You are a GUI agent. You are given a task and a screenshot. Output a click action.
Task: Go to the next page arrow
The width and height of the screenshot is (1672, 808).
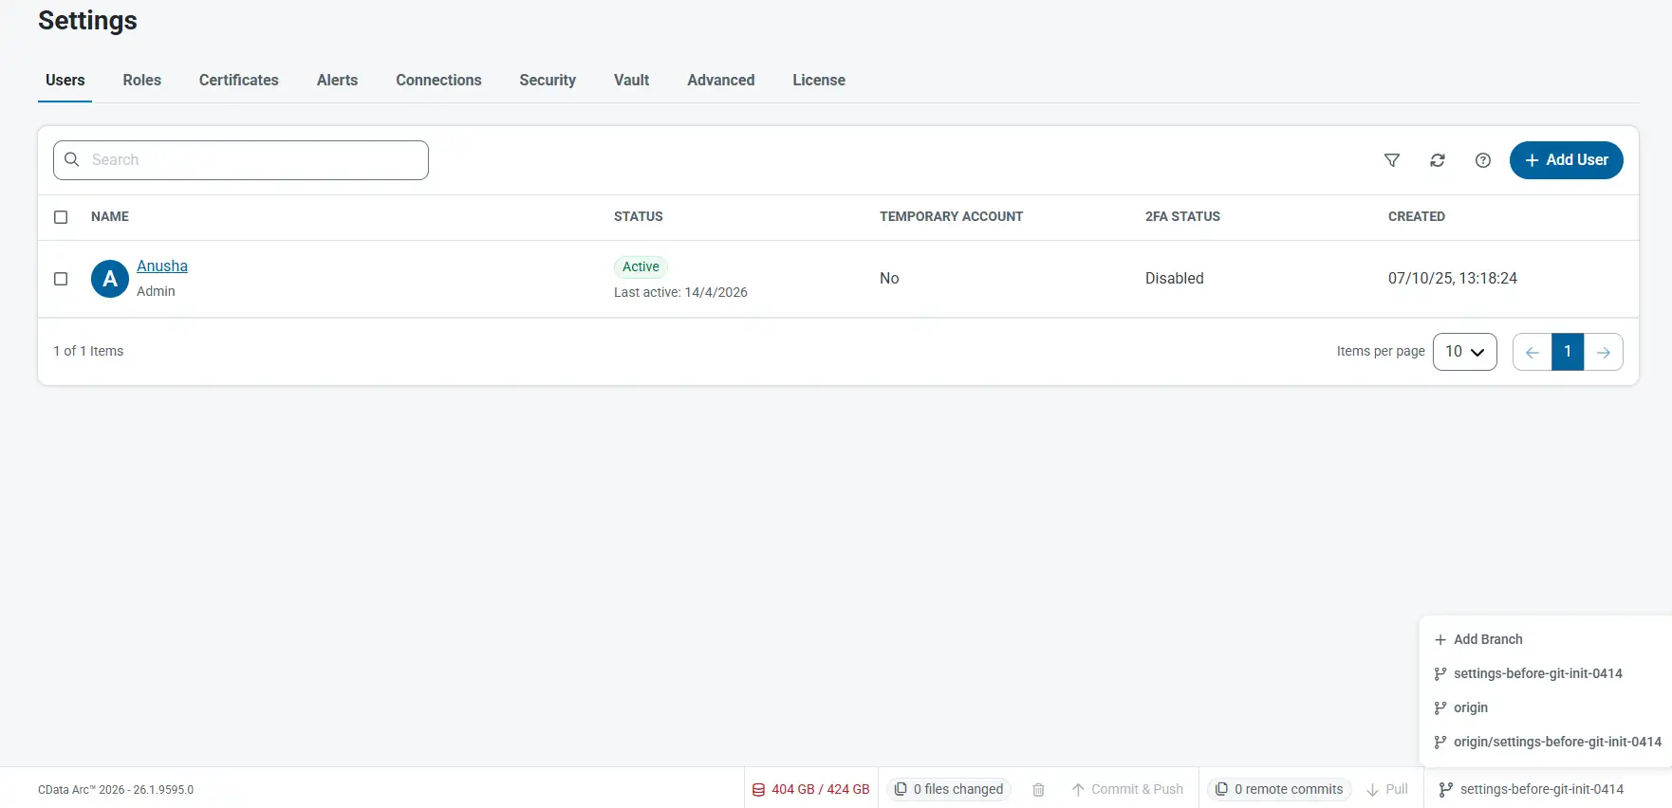coord(1604,352)
